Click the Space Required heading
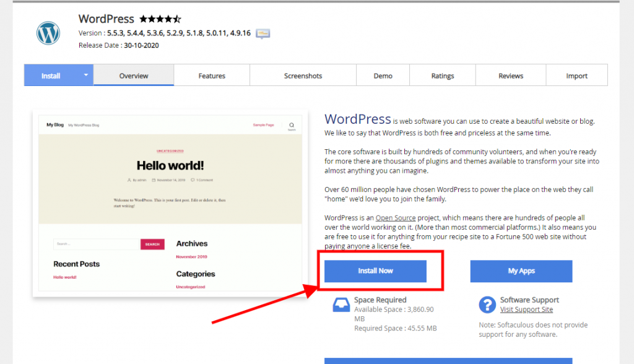The height and width of the screenshot is (364, 634). point(380,300)
